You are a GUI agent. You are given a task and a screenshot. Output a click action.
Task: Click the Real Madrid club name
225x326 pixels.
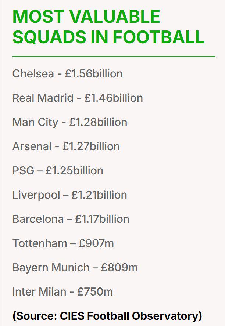click(x=42, y=98)
